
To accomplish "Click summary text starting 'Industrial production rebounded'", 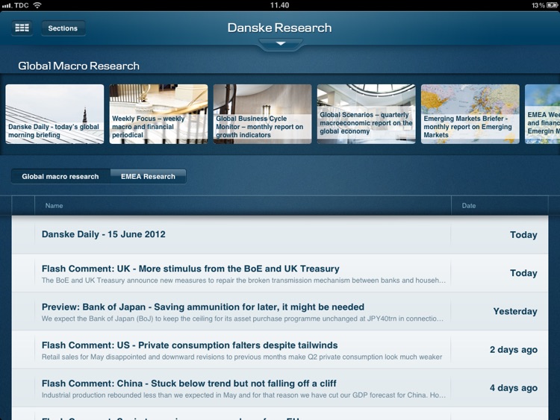I will pos(243,395).
